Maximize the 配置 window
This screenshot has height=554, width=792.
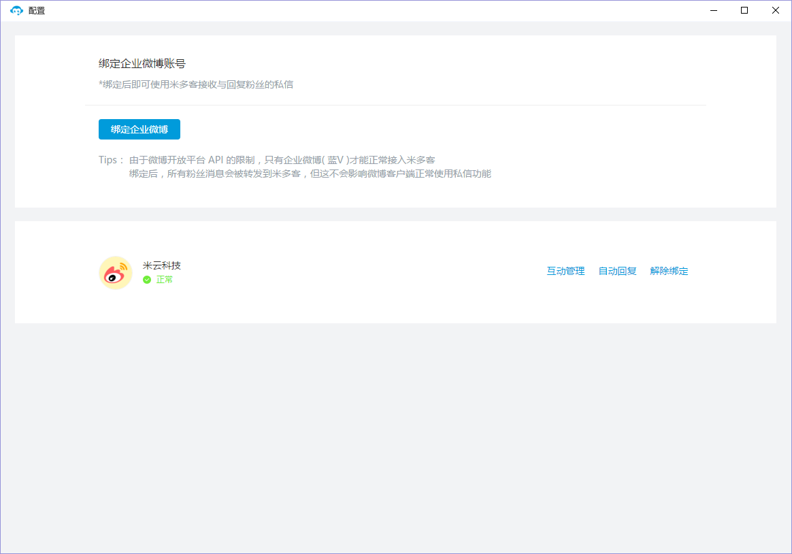pyautogui.click(x=744, y=10)
